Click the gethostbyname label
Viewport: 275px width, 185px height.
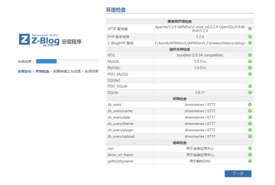pyautogui.click(x=120, y=161)
